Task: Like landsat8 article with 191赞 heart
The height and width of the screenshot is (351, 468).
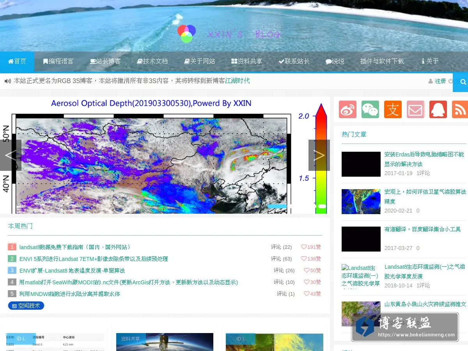Action: pyautogui.click(x=311, y=247)
